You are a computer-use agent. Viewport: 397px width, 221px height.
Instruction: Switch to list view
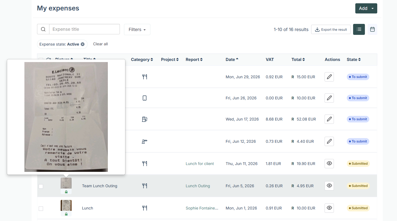(359, 29)
